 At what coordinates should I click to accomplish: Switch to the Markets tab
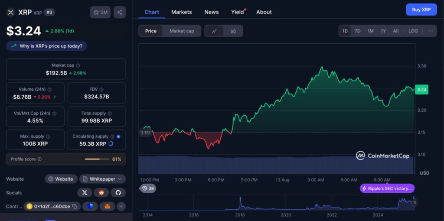181,12
